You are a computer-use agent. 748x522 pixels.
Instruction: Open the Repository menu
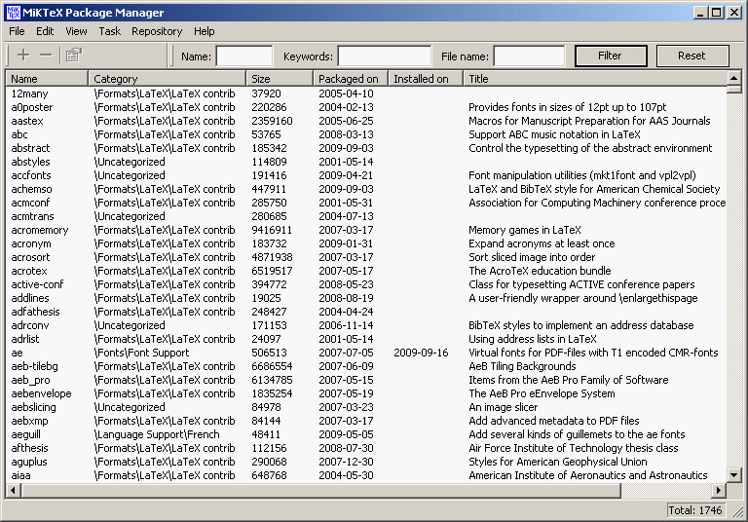tap(157, 31)
